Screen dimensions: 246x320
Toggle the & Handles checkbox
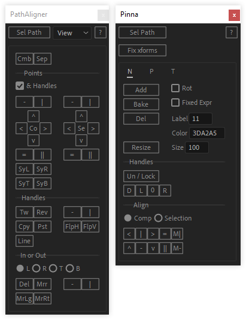[20, 86]
